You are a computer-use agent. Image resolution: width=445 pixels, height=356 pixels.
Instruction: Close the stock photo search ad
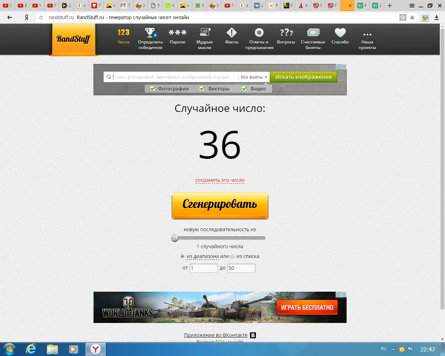coord(344,66)
